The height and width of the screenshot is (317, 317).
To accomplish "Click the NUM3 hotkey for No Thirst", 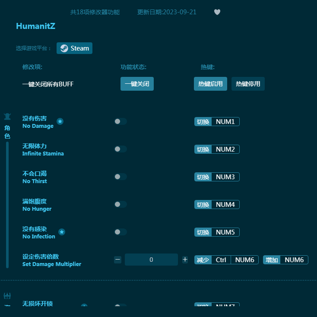I will pyautogui.click(x=217, y=177).
